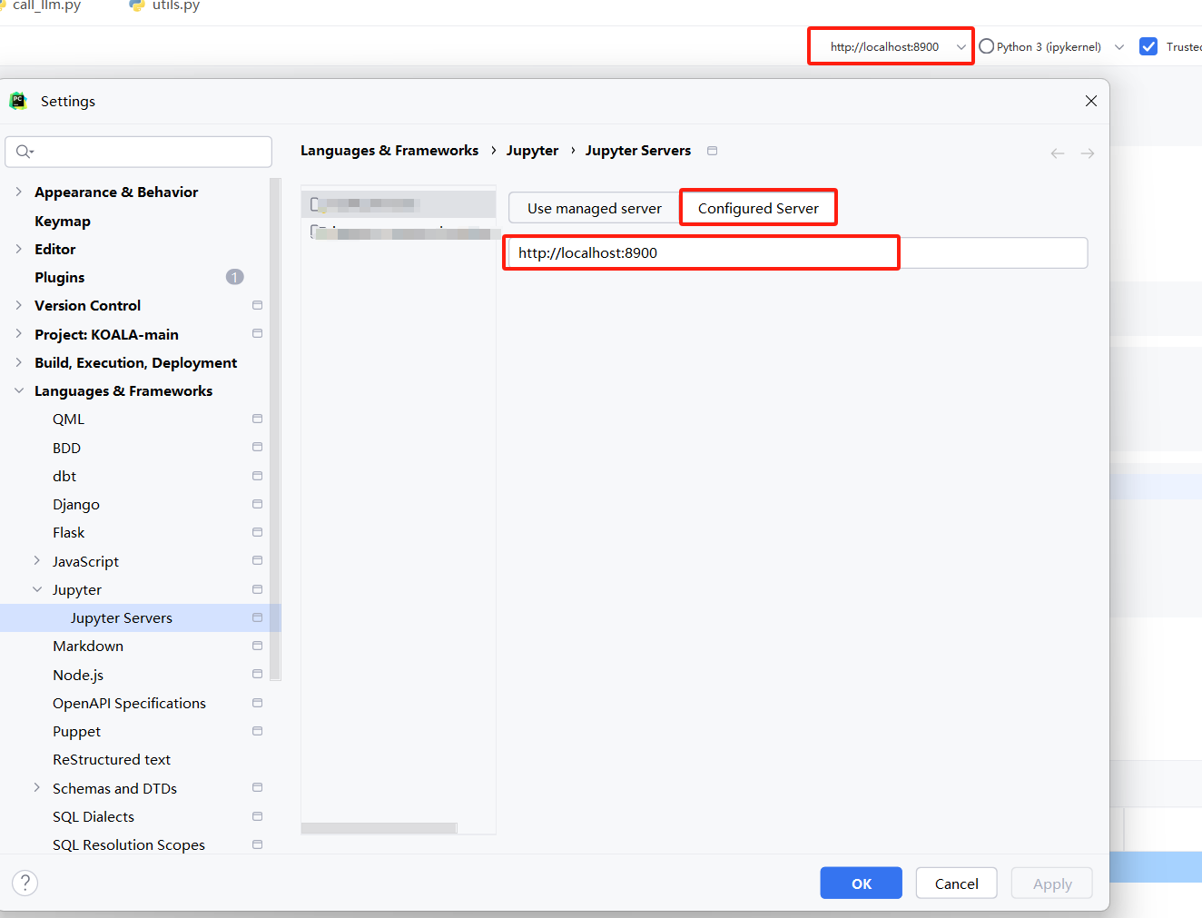
Task: Click the settings search input field
Action: 139,152
